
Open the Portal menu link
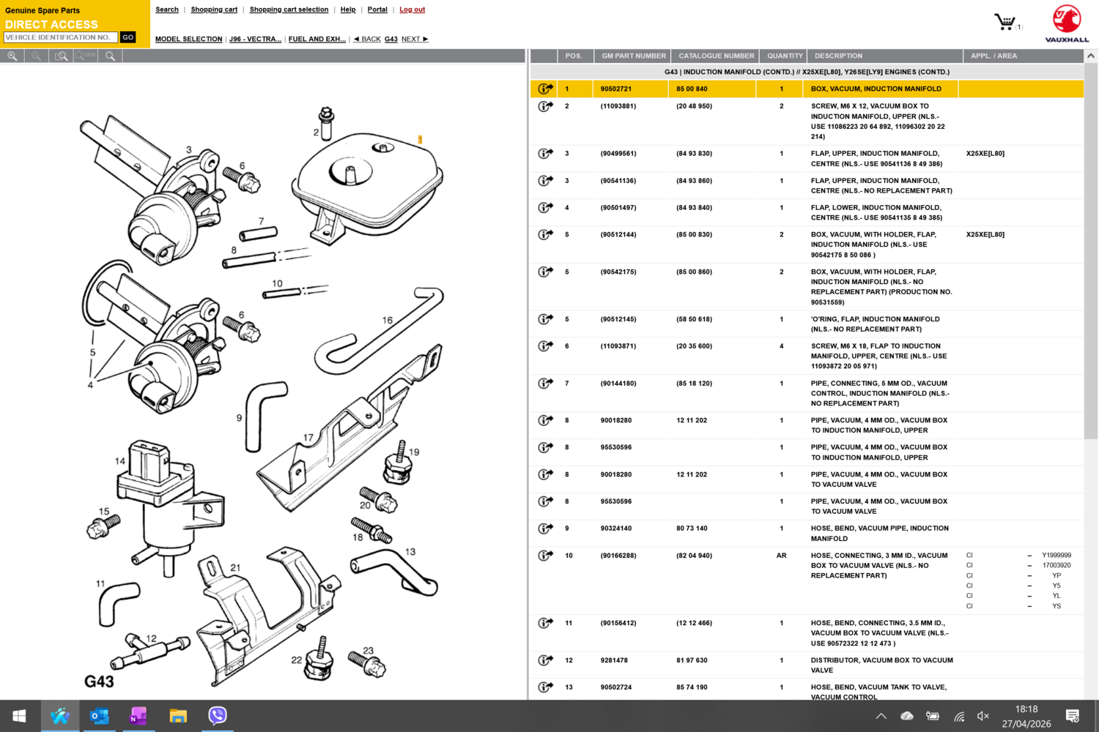pos(377,10)
